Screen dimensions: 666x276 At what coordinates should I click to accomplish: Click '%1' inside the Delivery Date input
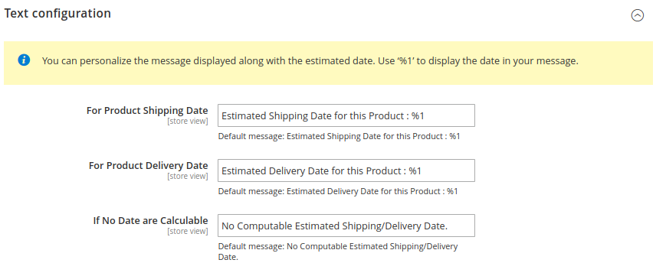pos(415,170)
